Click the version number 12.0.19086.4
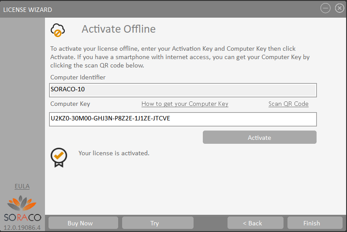This screenshot has height=232, width=347. 22,228
